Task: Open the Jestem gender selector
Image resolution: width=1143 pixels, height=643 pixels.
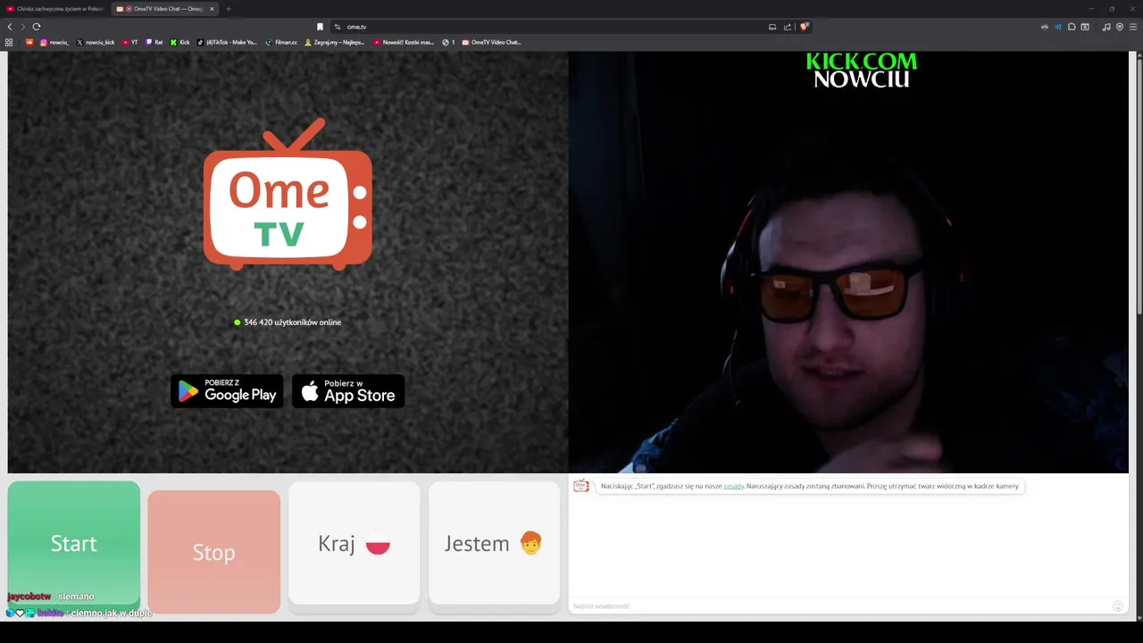Action: tap(495, 544)
